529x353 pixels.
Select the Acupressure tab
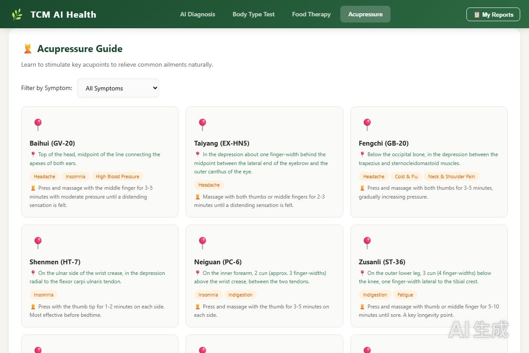tap(365, 14)
